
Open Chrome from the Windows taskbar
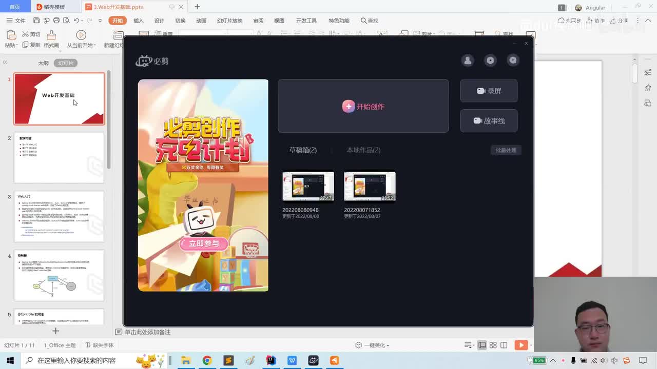[x=207, y=360]
